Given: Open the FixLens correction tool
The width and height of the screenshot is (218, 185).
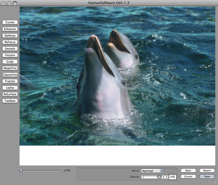Looking at the screenshot, I should 10,55.
